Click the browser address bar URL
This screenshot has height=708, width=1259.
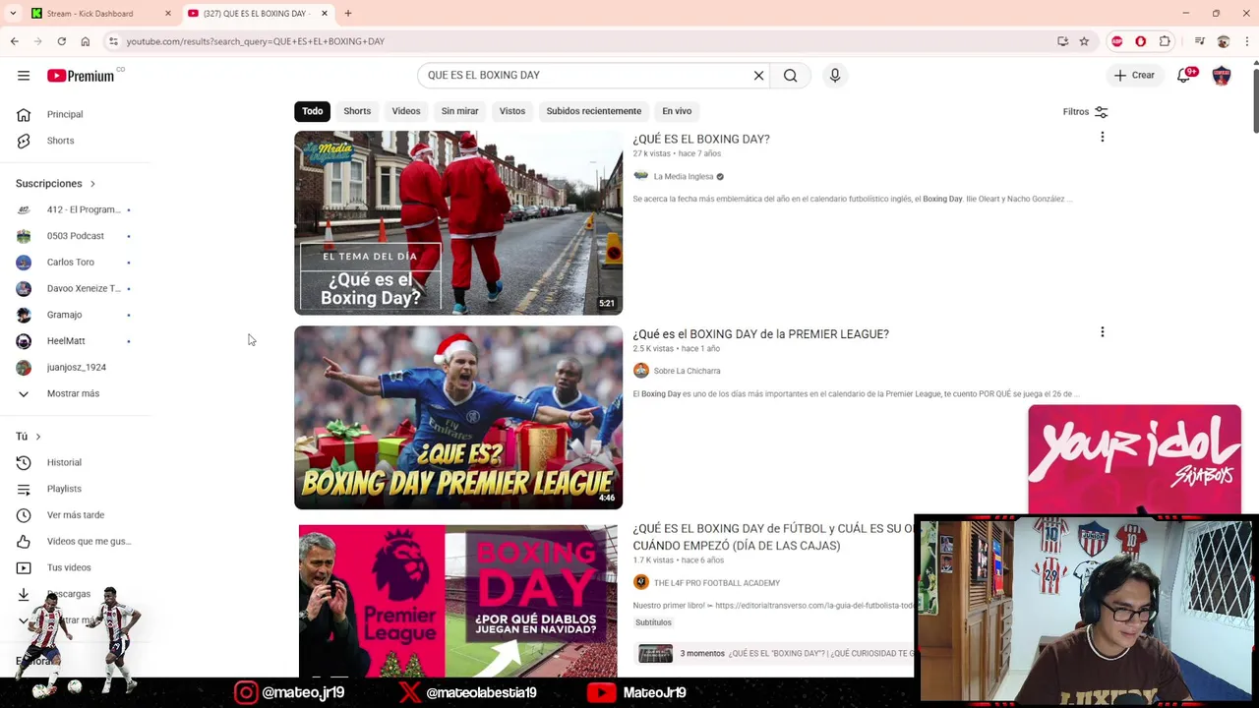pos(256,41)
